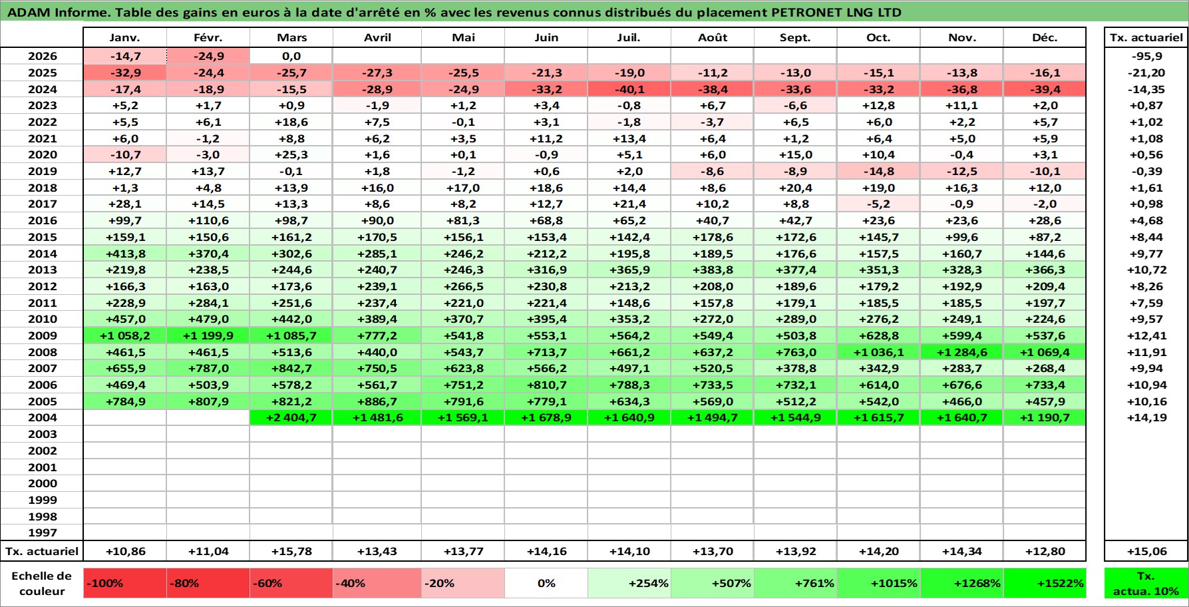This screenshot has width=1189, height=607.
Task: Select the 0% white color scale swatch
Action: 546,583
